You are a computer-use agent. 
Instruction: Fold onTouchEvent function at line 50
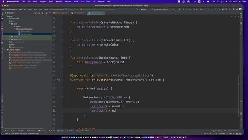[x=62, y=80]
